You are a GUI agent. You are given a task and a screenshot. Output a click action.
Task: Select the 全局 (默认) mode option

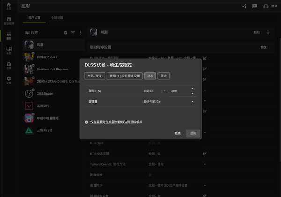pyautogui.click(x=95, y=76)
